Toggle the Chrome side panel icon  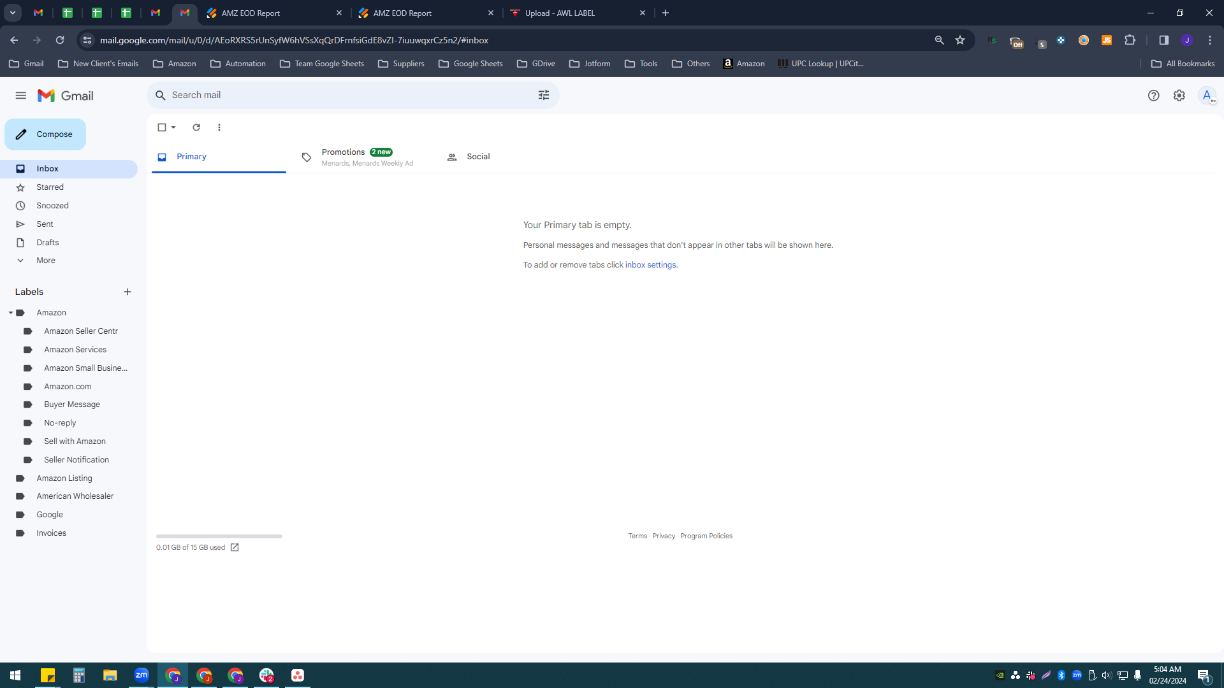(1164, 40)
